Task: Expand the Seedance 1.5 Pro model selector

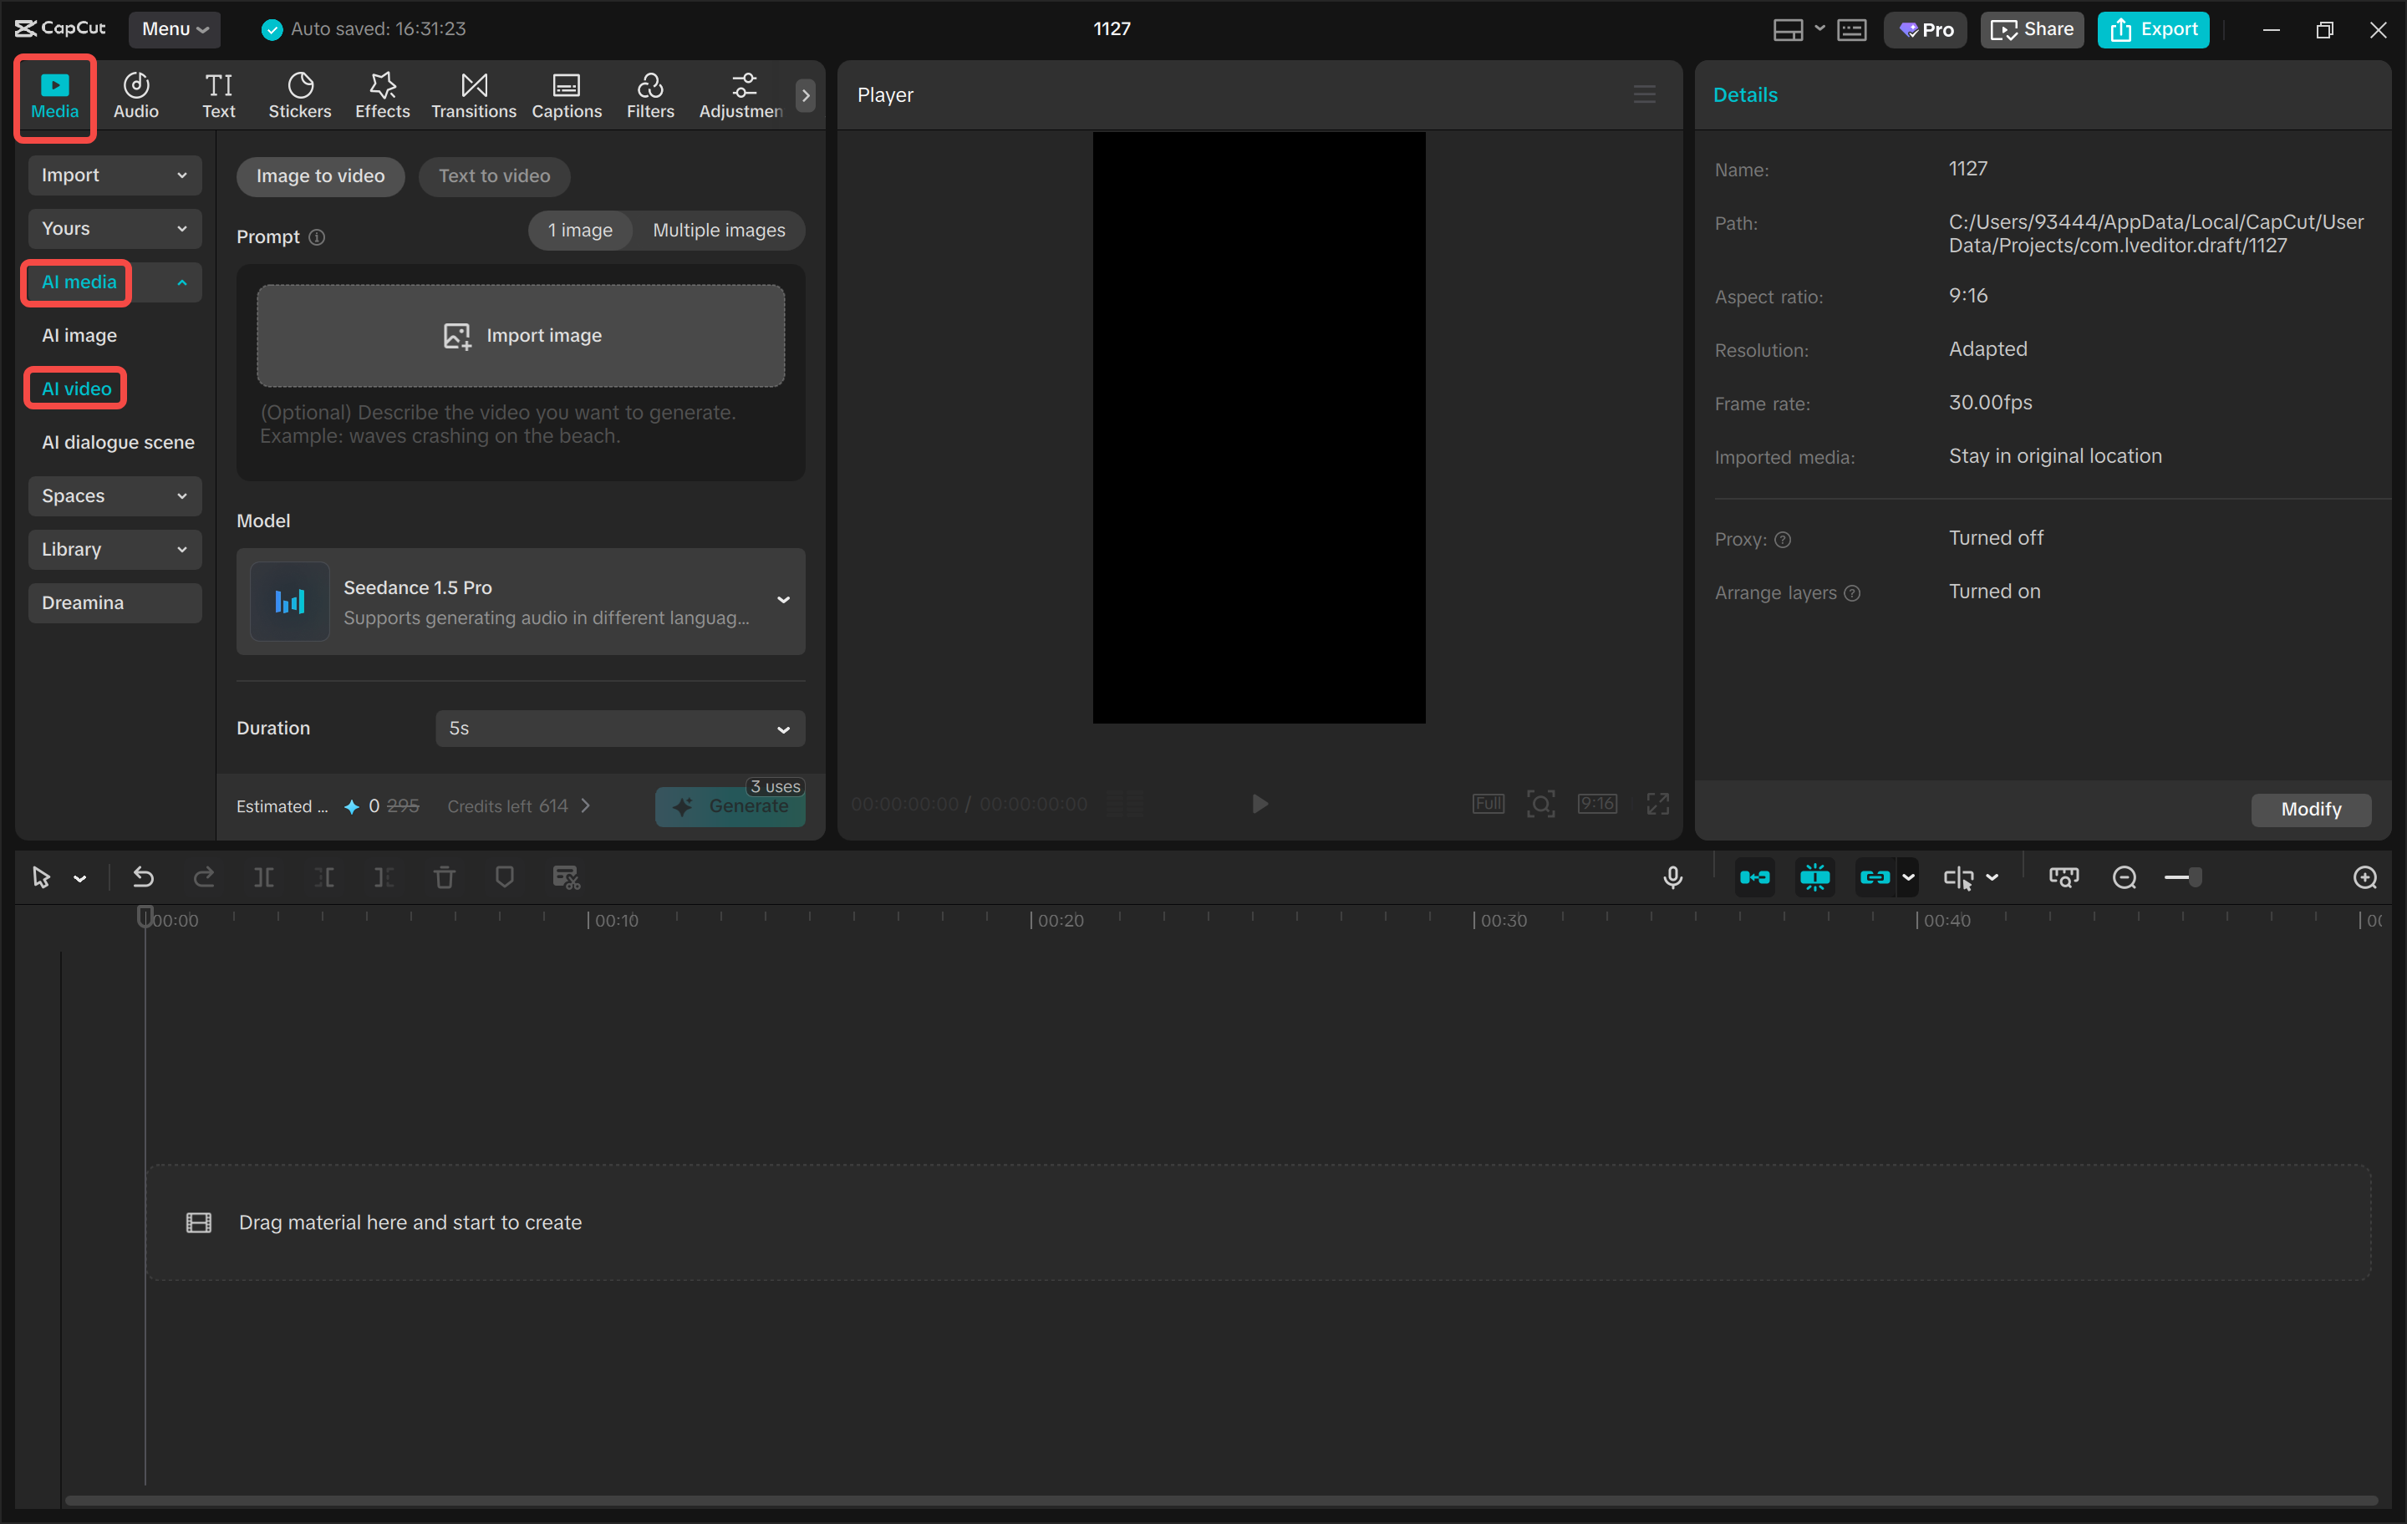Action: tap(782, 601)
